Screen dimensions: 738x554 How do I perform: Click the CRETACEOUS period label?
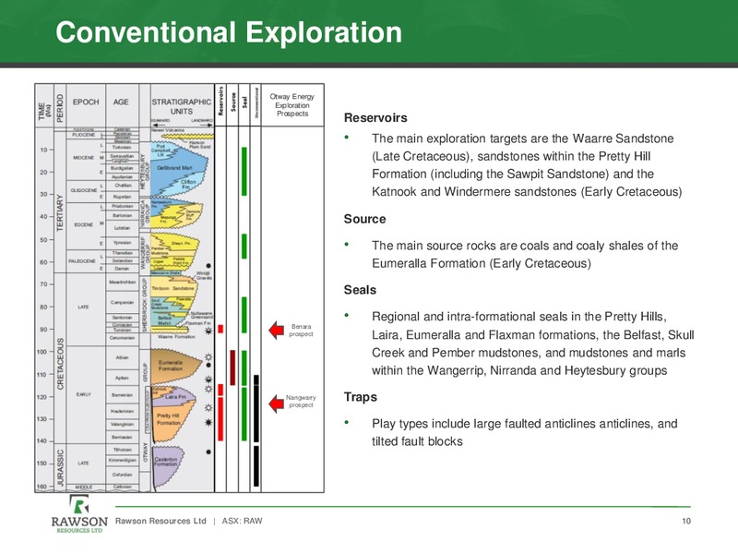click(60, 364)
